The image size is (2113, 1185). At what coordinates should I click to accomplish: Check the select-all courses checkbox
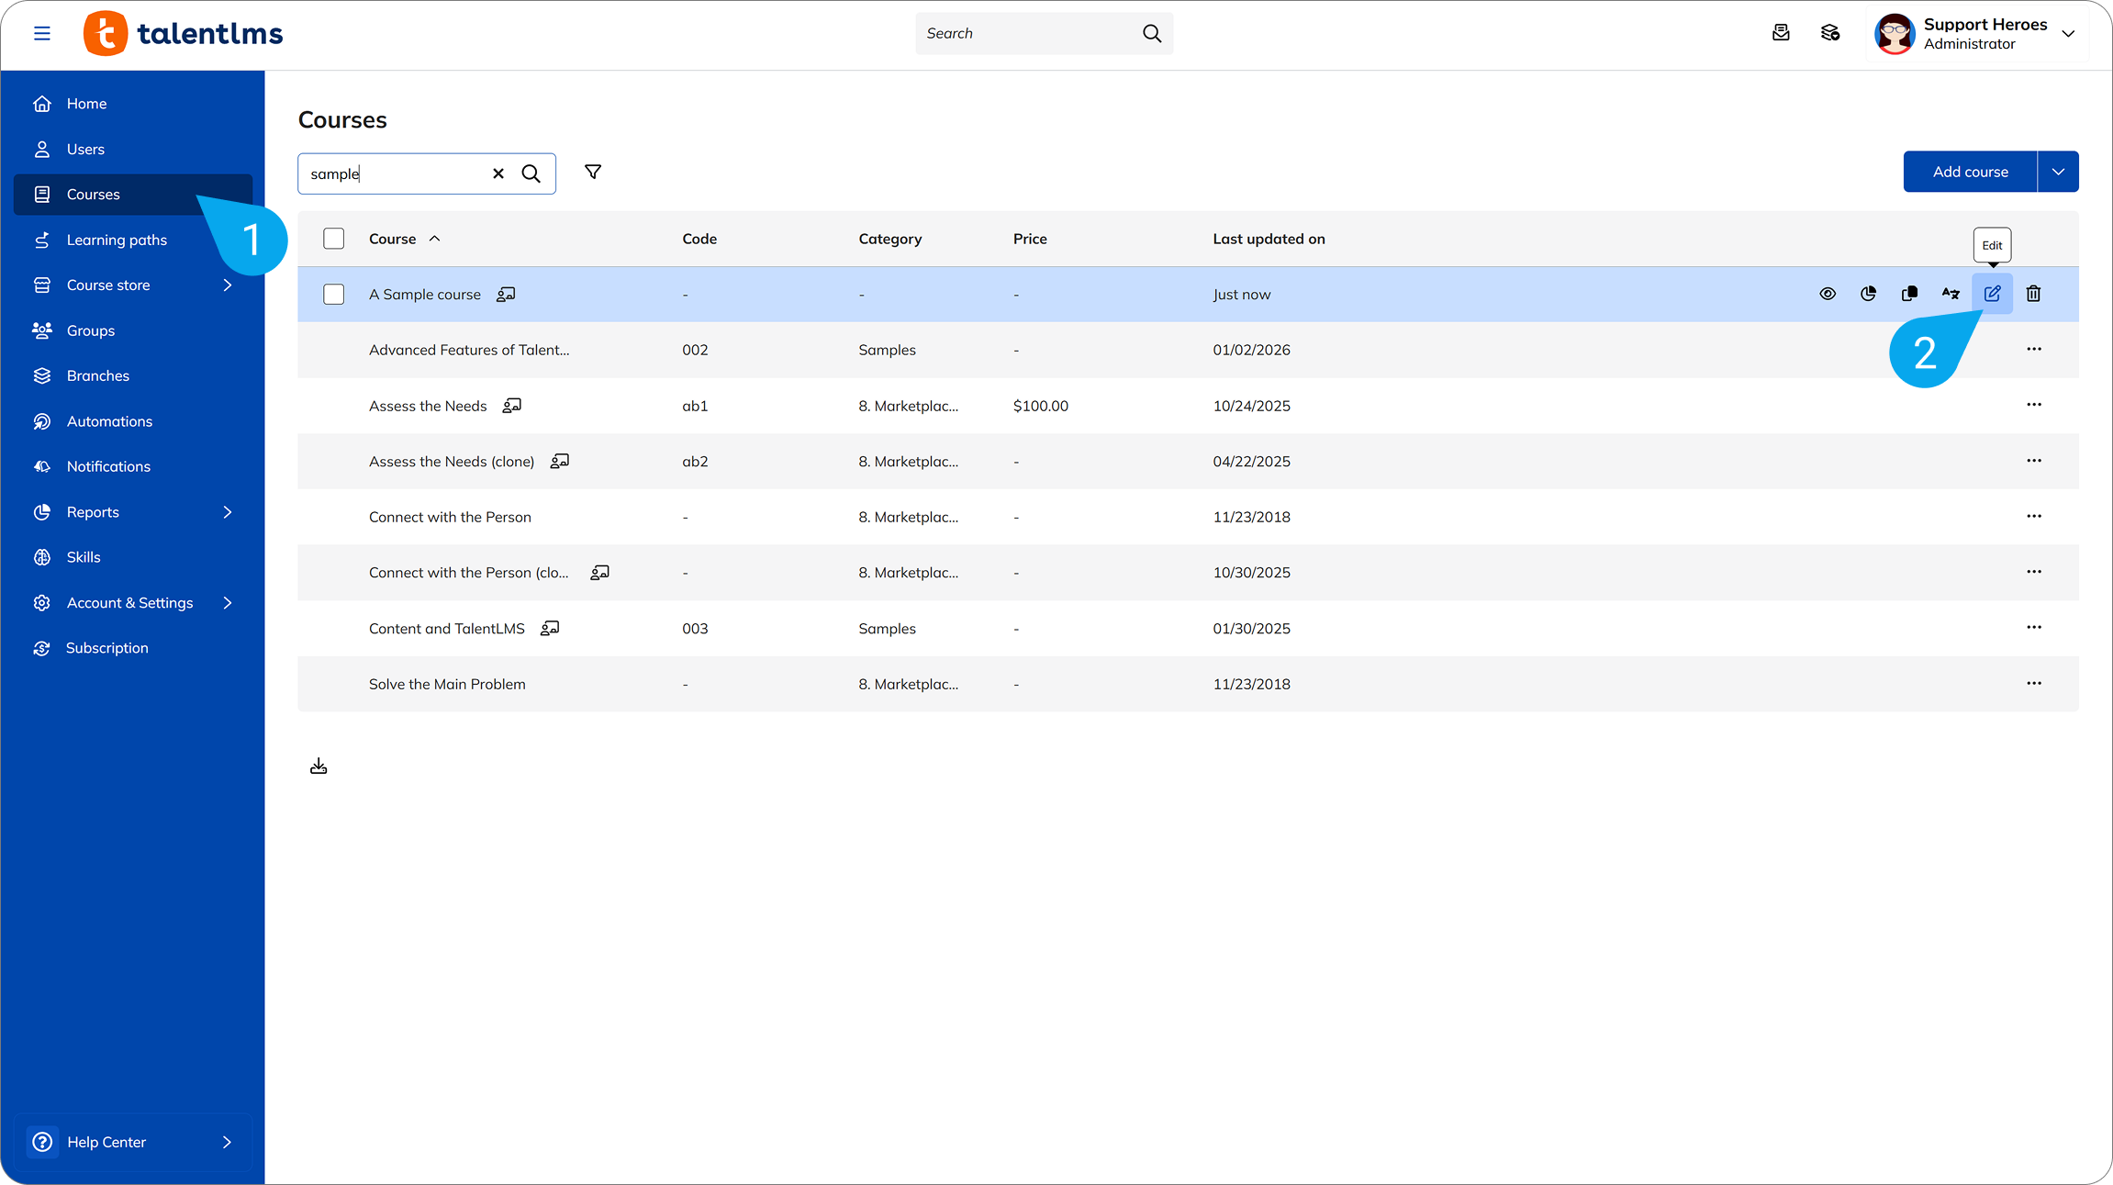(334, 239)
